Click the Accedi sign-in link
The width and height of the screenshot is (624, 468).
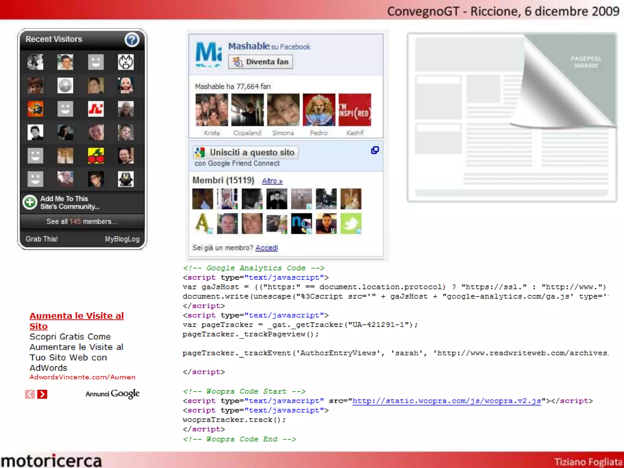[267, 248]
